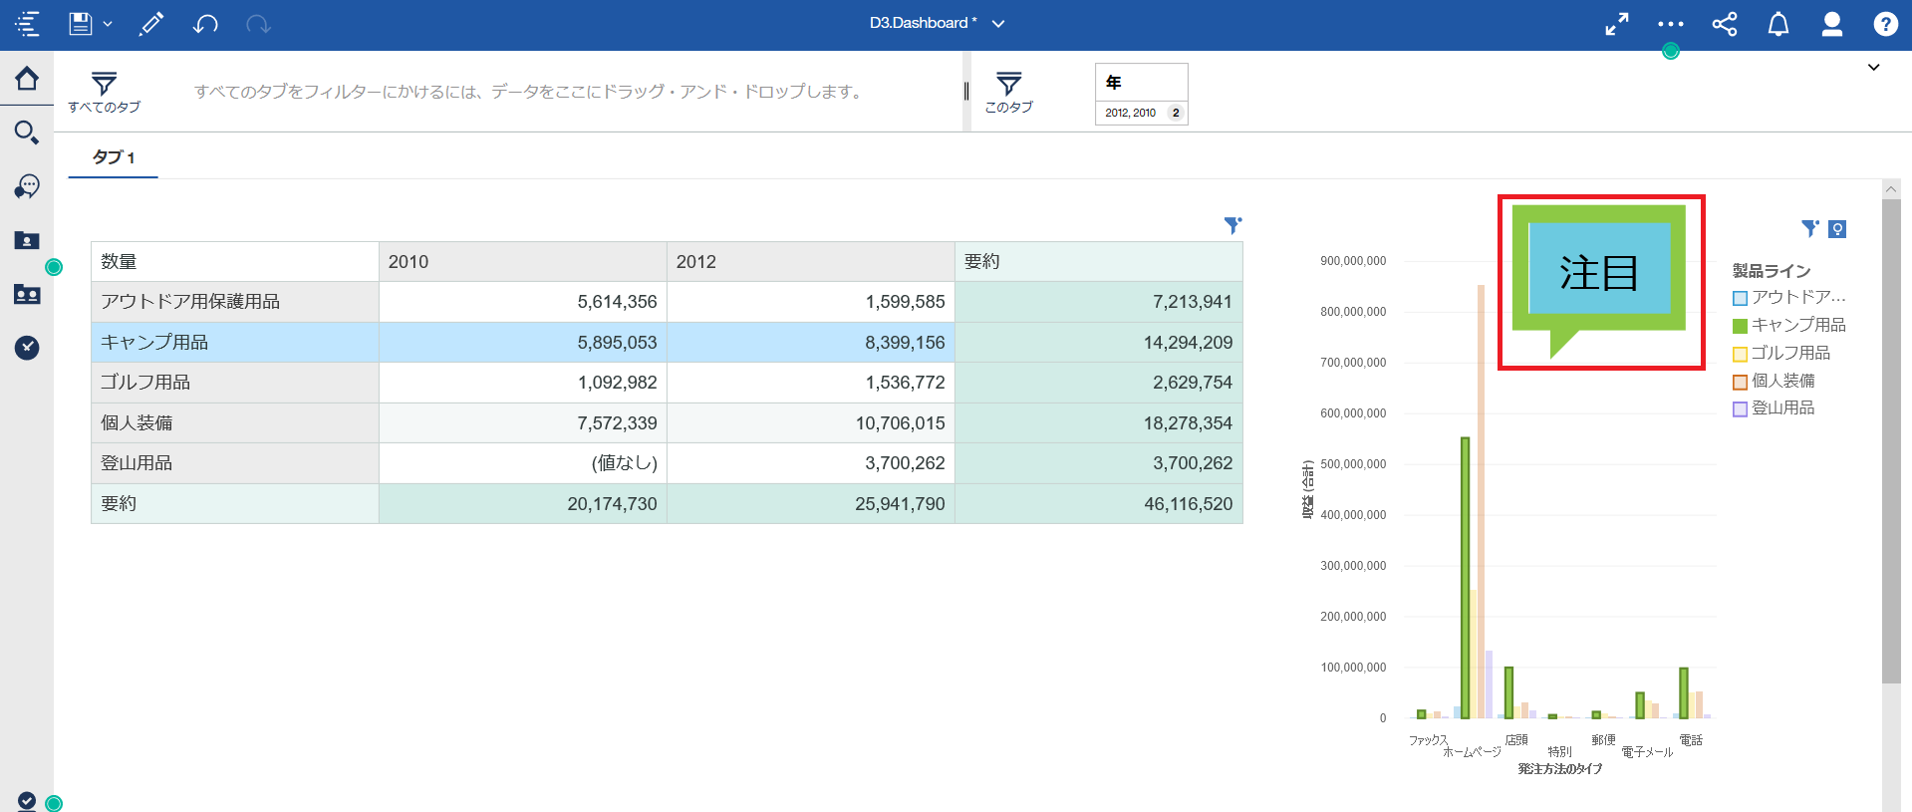The width and height of the screenshot is (1912, 812).
Task: Click the undo arrow icon
Action: coord(205,24)
